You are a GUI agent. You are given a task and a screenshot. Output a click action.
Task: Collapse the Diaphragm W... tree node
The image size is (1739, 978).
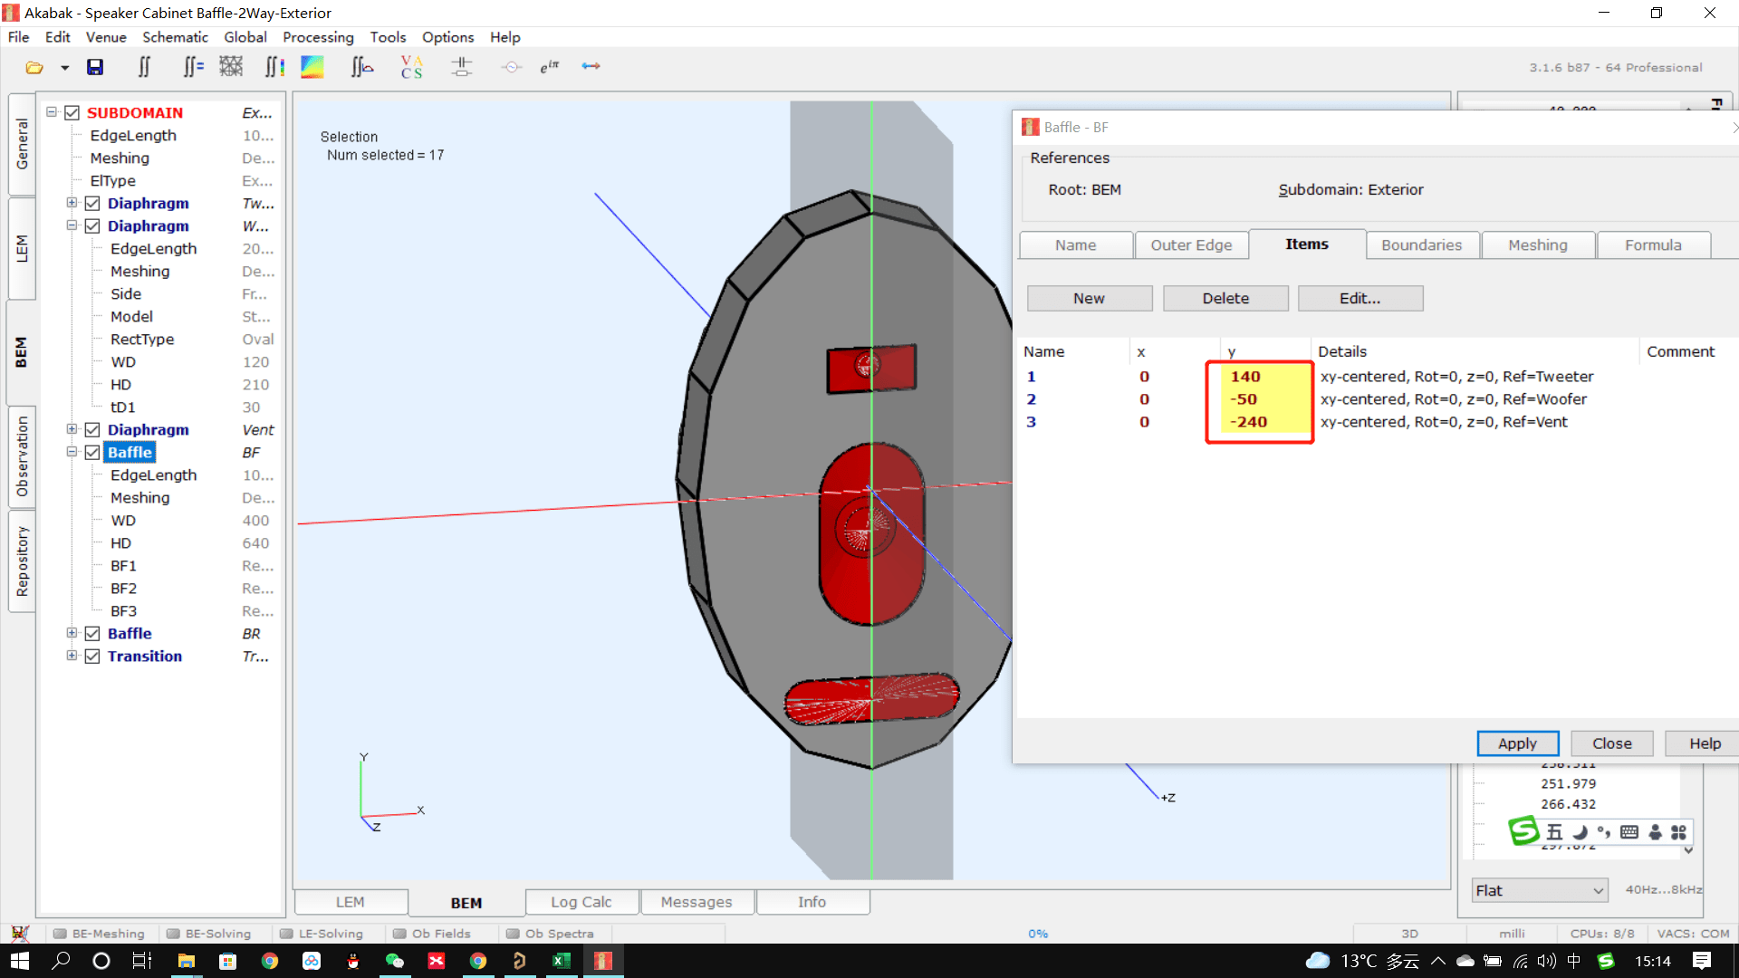pos(72,225)
